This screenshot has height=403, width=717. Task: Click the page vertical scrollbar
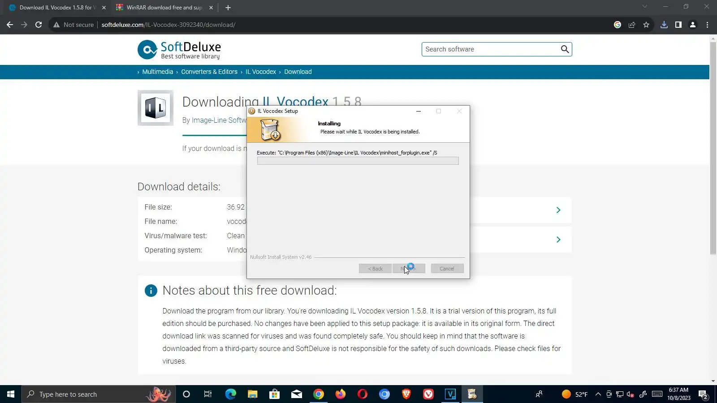pos(713,149)
